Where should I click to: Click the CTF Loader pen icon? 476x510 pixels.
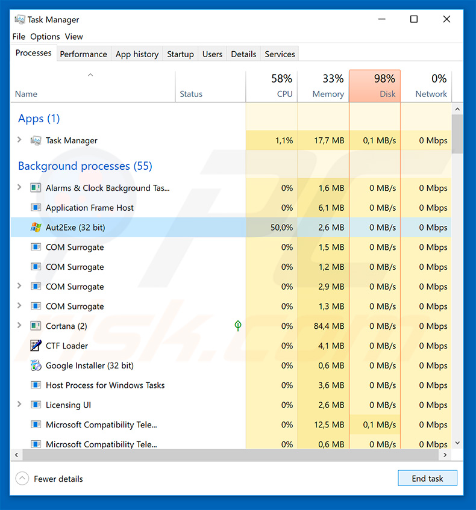[36, 346]
